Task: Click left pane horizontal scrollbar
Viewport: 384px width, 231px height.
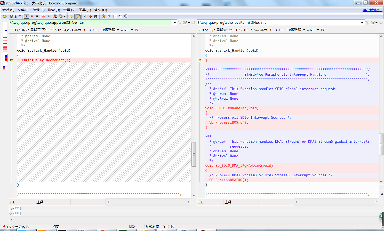Action: pyautogui.click(x=148, y=202)
